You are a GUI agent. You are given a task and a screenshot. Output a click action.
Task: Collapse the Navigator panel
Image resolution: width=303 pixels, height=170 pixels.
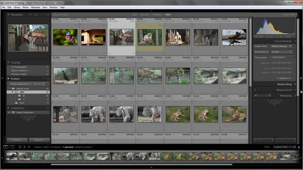click(9, 15)
